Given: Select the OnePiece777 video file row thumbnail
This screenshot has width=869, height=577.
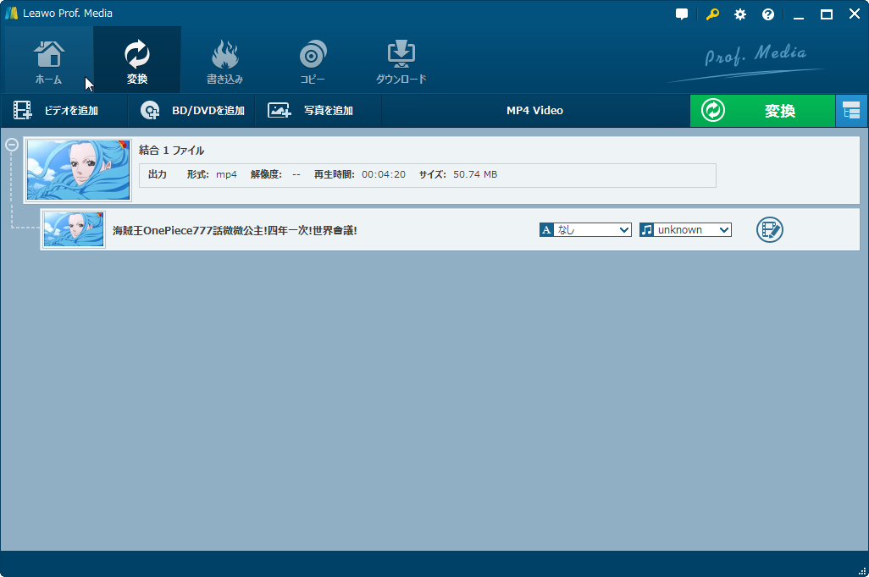Looking at the screenshot, I should 74,229.
